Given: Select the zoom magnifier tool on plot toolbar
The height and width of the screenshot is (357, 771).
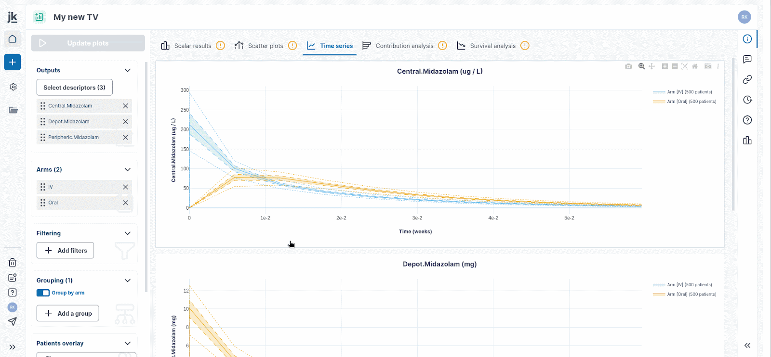Looking at the screenshot, I should pos(641,66).
